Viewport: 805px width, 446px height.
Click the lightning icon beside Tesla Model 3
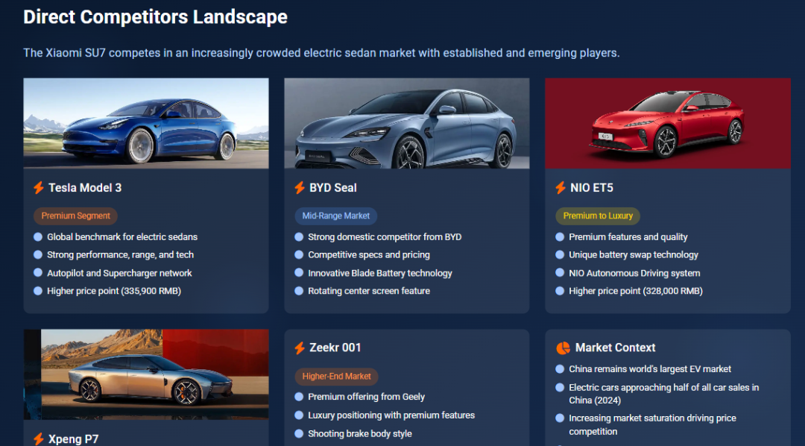(x=39, y=188)
